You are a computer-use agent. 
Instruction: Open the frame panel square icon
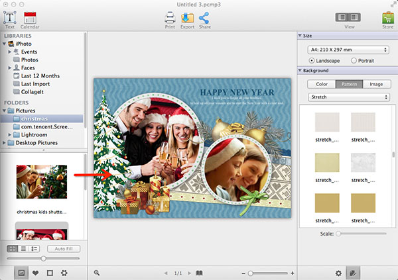[50, 273]
